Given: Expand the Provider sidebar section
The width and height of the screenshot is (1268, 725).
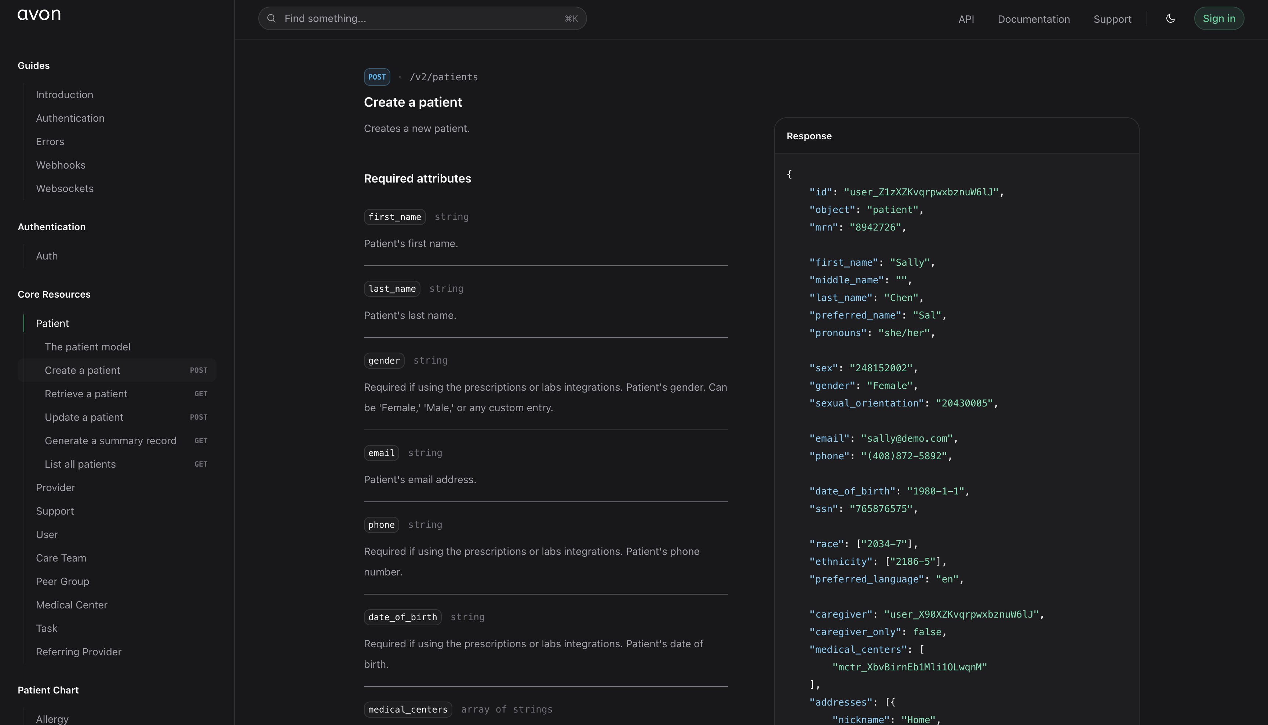Looking at the screenshot, I should (55, 487).
